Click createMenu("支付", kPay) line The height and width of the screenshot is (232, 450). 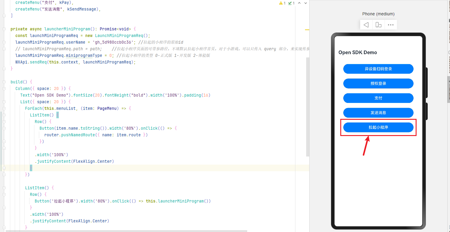pos(44,3)
